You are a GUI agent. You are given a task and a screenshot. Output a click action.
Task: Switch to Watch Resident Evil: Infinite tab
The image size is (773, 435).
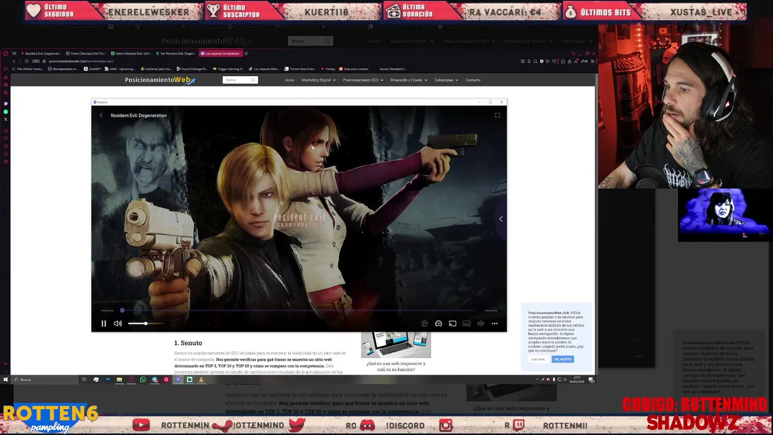pos(132,53)
